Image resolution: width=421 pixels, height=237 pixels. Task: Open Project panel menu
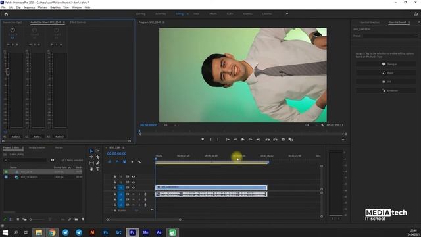coord(23,147)
